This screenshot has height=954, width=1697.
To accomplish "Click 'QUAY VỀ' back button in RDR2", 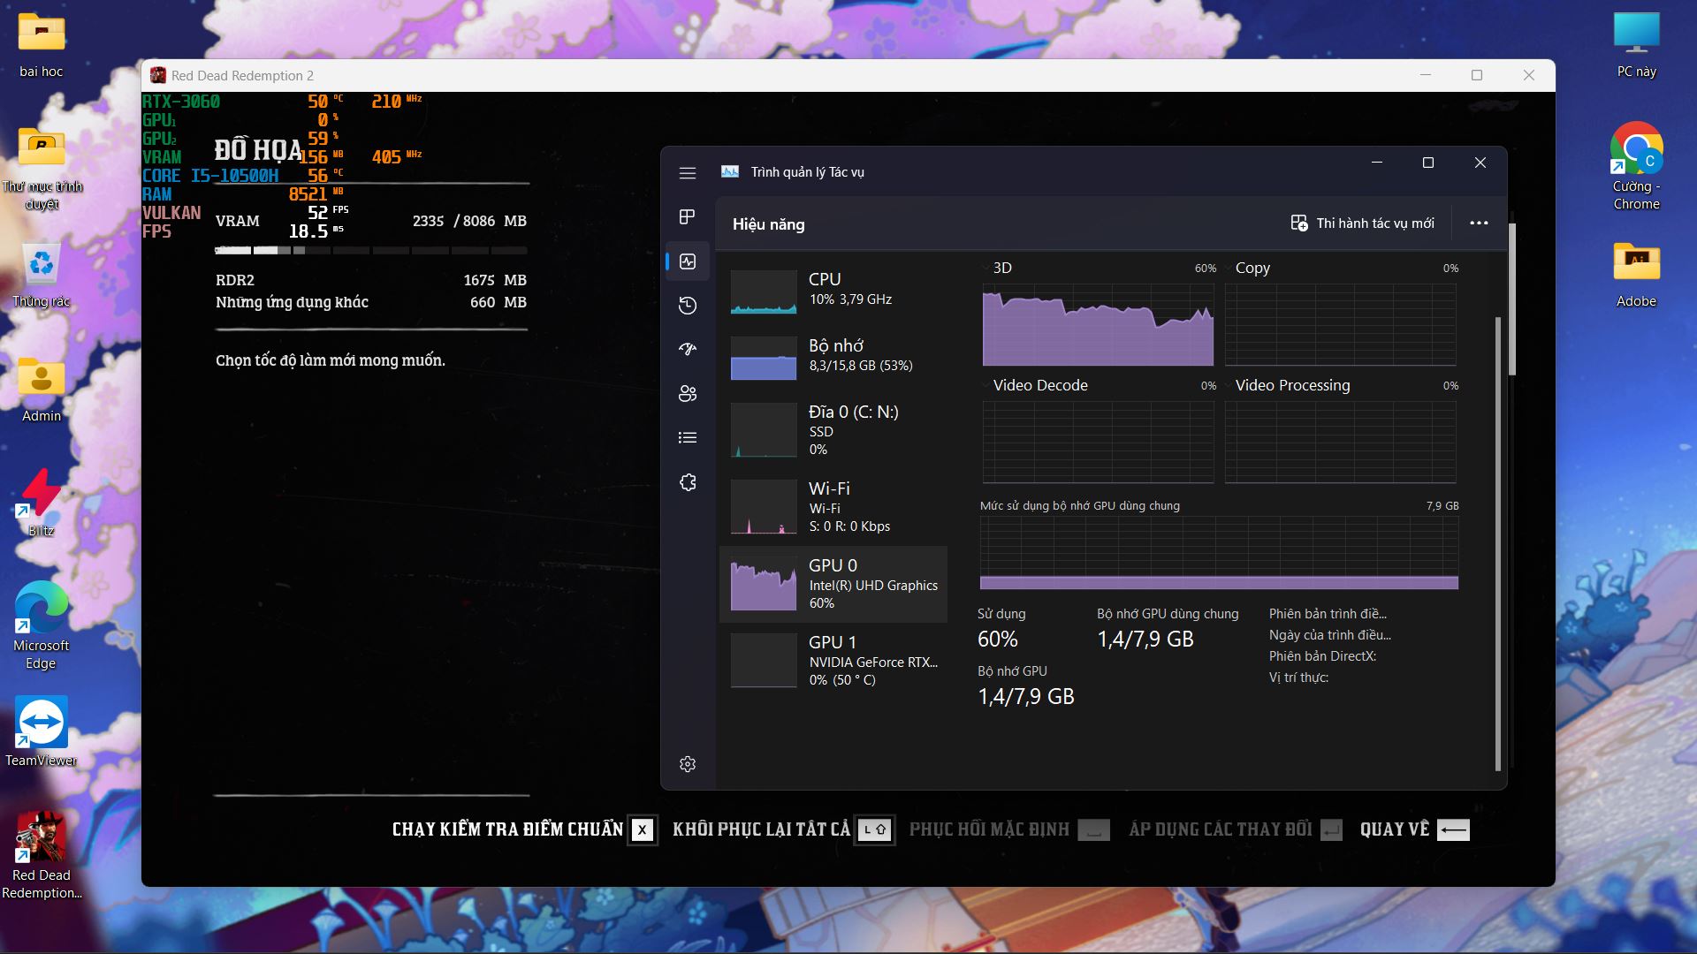I will (x=1414, y=829).
